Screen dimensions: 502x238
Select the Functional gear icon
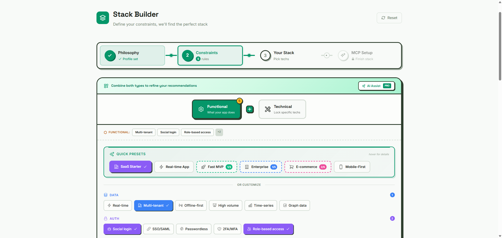(x=201, y=109)
